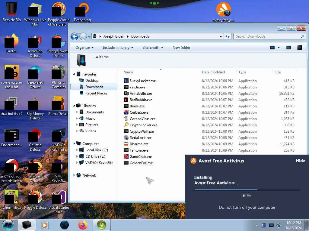This screenshot has height=231, width=309.
Task: Select the CryptoLocker.exe key icon
Action: click(126, 125)
